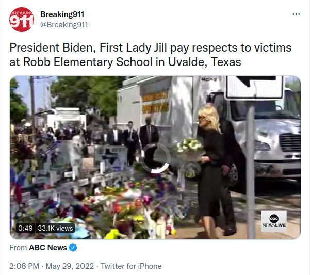Open the ABC News source link

tap(48, 248)
